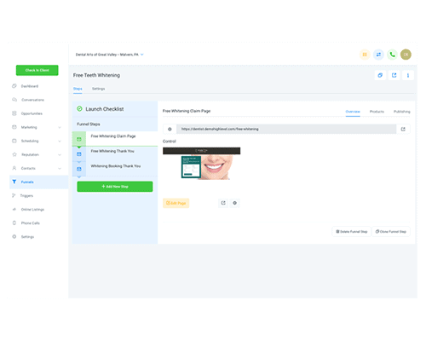The height and width of the screenshot is (341, 426).
Task: Expand the Marketing submenu chevron
Action: pos(60,127)
